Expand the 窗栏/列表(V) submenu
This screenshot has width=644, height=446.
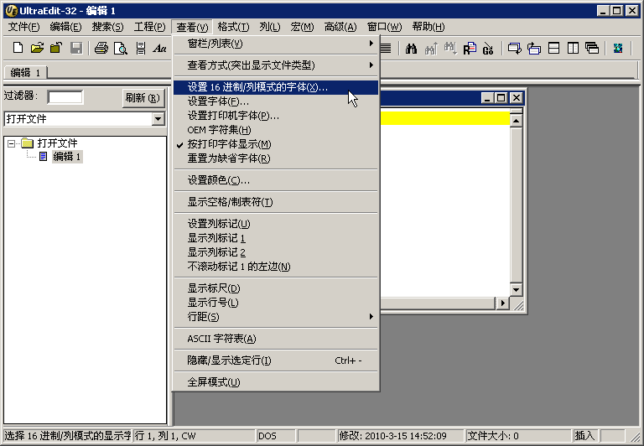(276, 44)
